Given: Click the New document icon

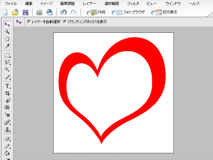Looking at the screenshot, I should 5,12.
